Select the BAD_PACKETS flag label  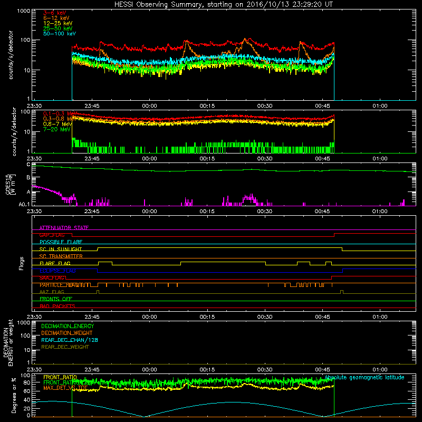(57, 306)
